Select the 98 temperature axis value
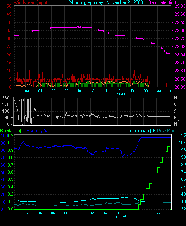The width and height of the screenshot is (186, 226). coord(183,150)
